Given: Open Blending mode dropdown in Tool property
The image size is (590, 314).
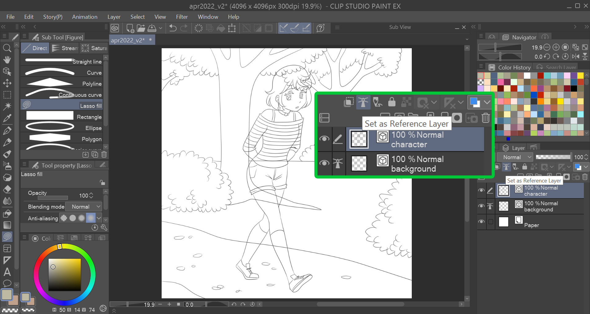Looking at the screenshot, I should [84, 207].
